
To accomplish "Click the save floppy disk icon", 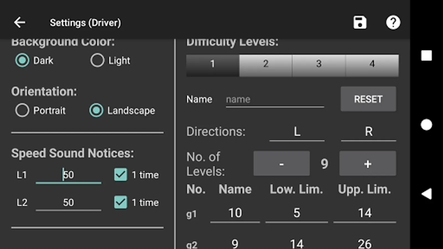I will (360, 22).
